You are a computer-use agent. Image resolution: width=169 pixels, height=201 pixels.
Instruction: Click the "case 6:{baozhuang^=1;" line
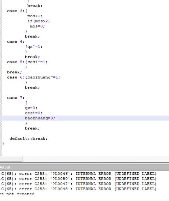[33, 77]
